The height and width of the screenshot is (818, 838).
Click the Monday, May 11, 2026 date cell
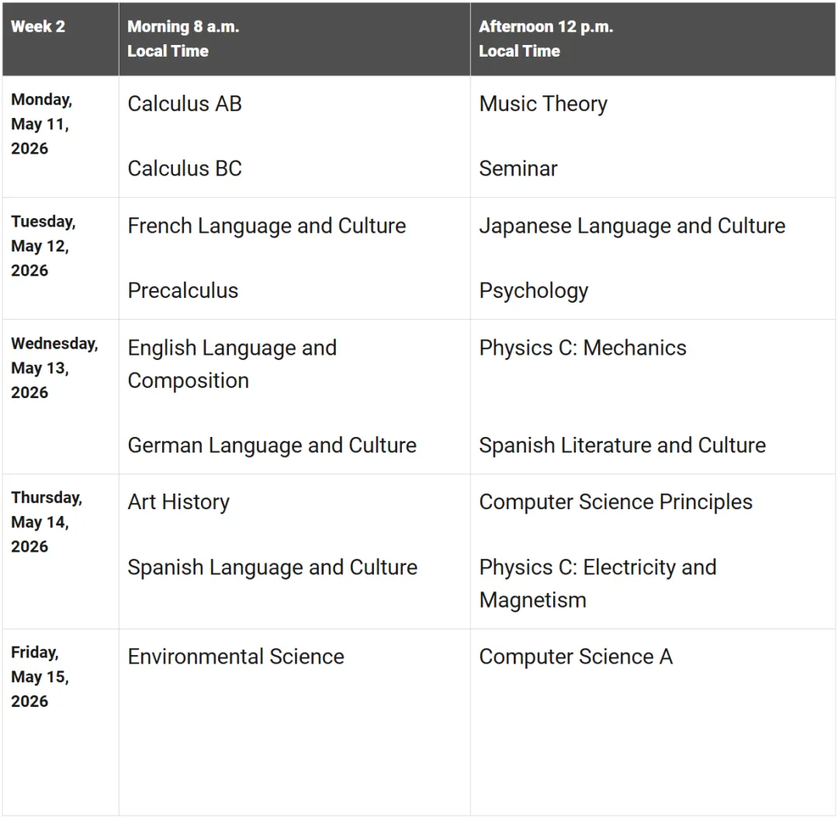coord(42,124)
